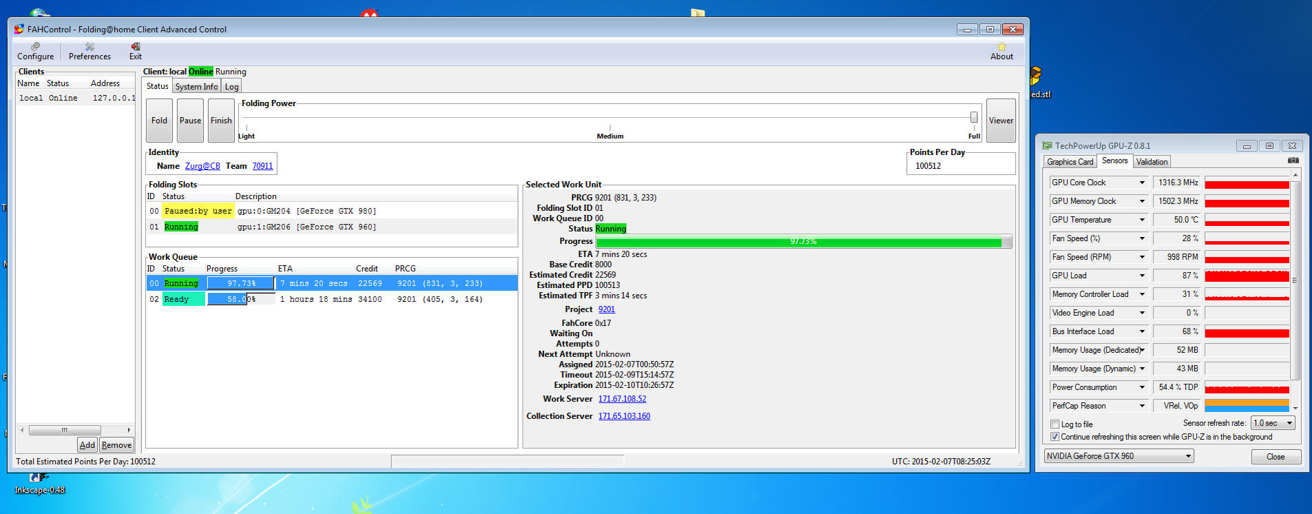Open Graphics Card tab in GPU-Z
Viewport: 1312px width, 514px height.
tap(1070, 162)
